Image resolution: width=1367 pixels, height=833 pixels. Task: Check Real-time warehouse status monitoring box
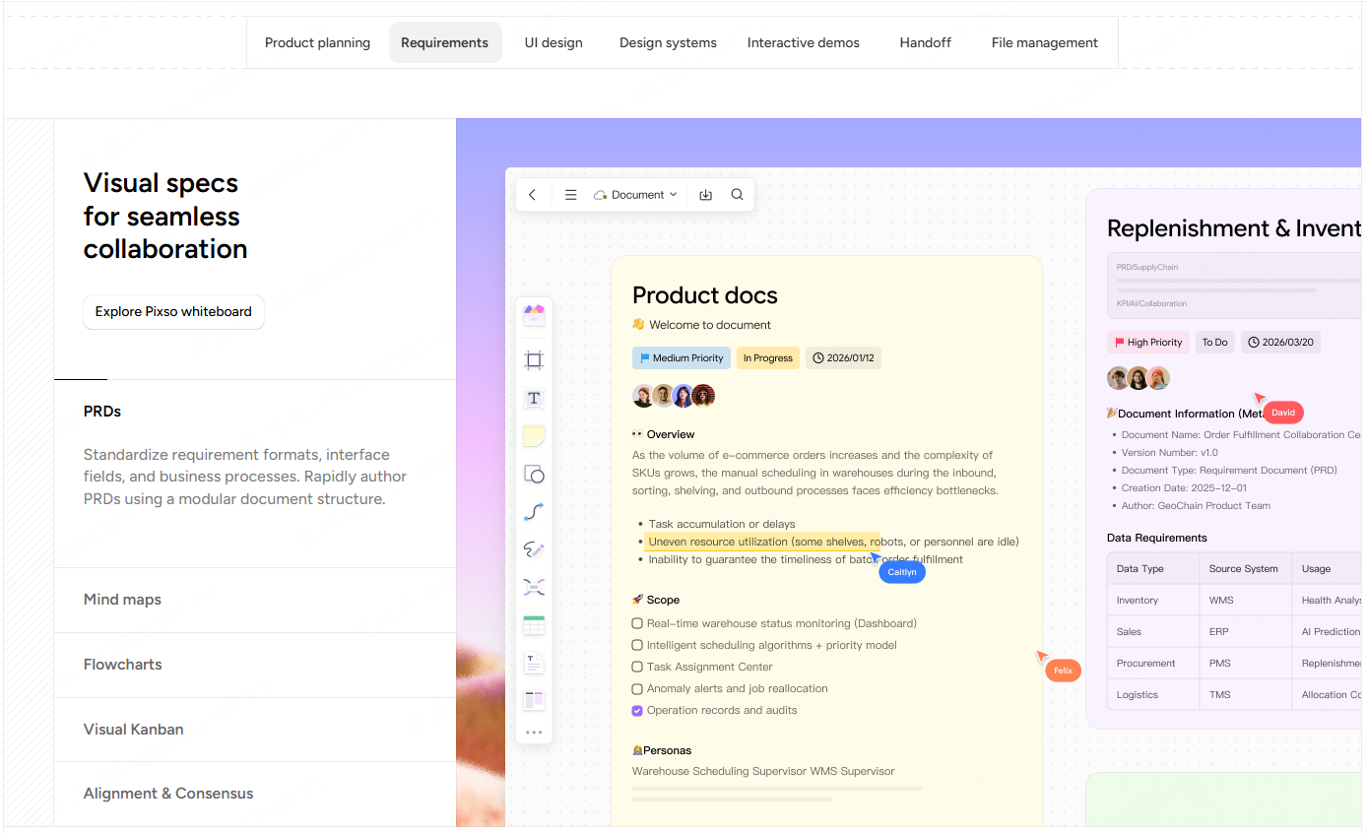coord(637,623)
